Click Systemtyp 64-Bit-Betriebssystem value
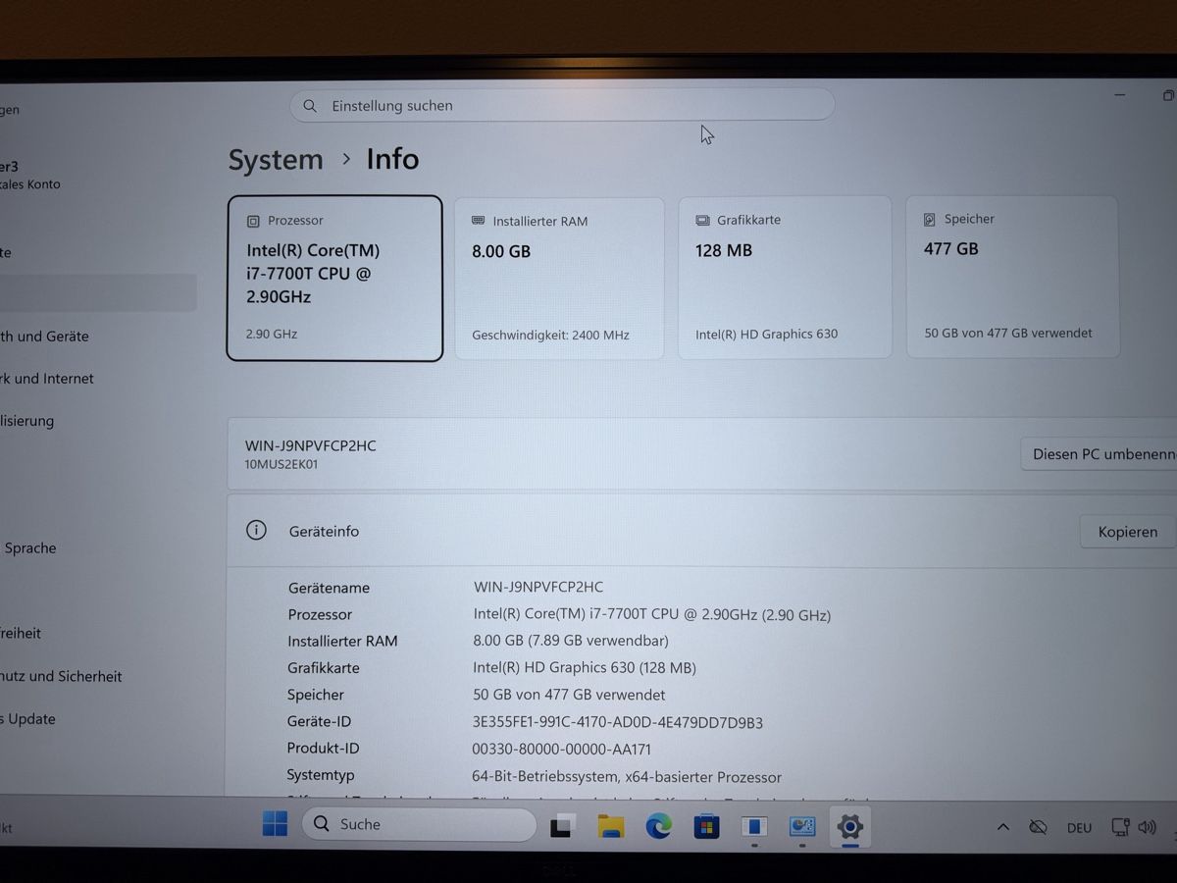Viewport: 1177px width, 883px height. (627, 777)
